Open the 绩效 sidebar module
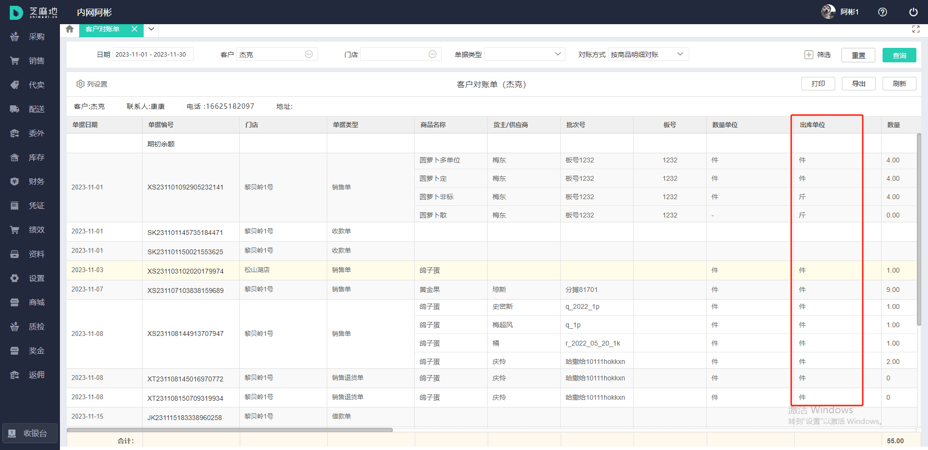Image resolution: width=928 pixels, height=450 pixels. point(29,230)
